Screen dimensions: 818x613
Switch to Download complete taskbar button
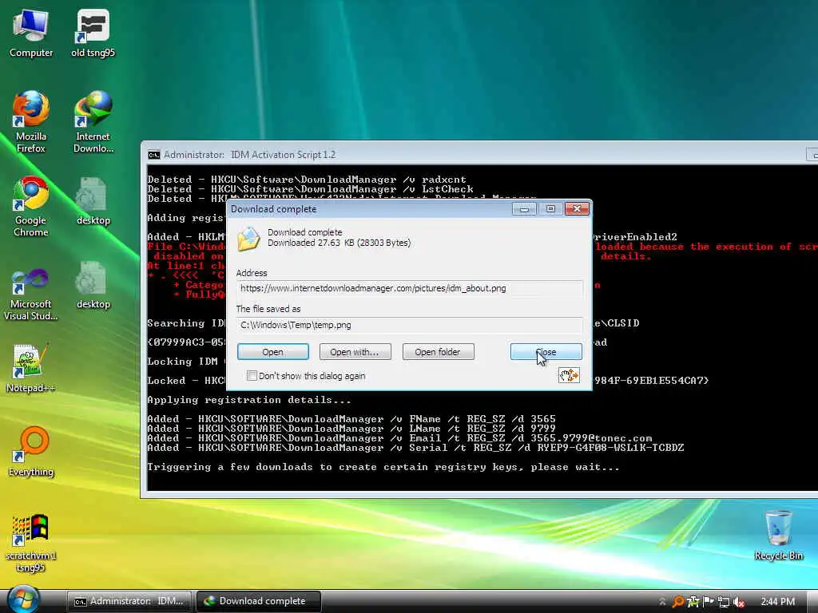click(258, 601)
